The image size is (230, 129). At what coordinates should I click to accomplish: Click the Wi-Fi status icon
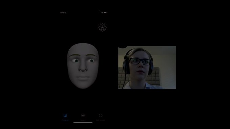click(102, 12)
